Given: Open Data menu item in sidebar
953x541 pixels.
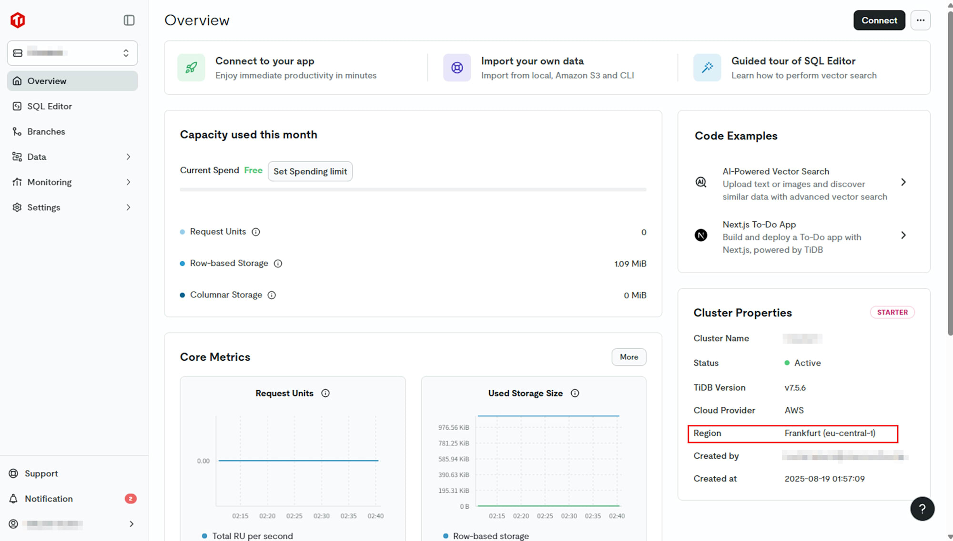Looking at the screenshot, I should [x=72, y=157].
